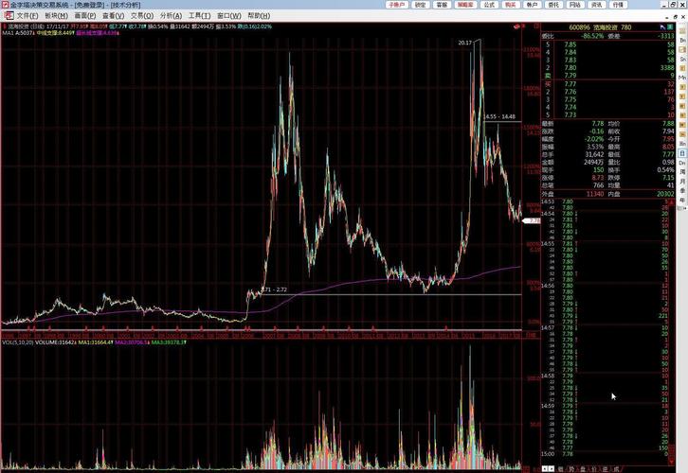Image resolution: width=688 pixels, height=473 pixels.
Task: Click the blue arrow icon beside stock name
Action: pos(662,27)
